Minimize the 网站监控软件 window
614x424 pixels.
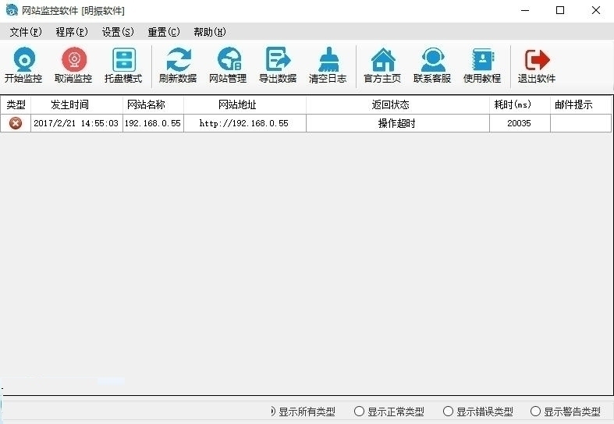525,11
